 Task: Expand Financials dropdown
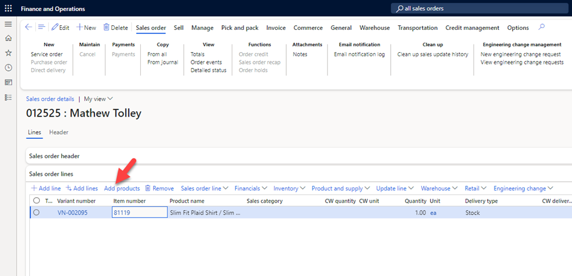click(251, 189)
